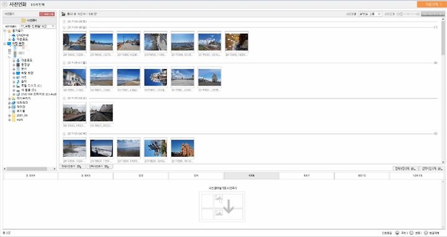The image size is (447, 237).
Task: Click the delete-selected button above the size tabs
Action: click(x=433, y=169)
